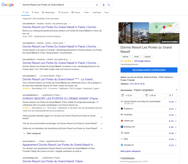
Task: Expand question about eet- en drinkopties
Action: 62,128
